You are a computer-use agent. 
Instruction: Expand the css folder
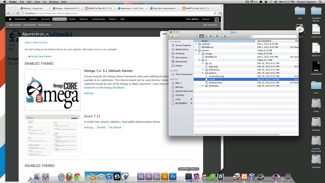click(x=203, y=63)
